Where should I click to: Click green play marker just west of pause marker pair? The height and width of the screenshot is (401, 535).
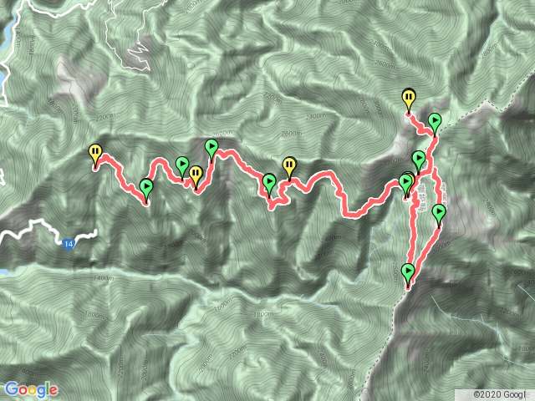(182, 167)
